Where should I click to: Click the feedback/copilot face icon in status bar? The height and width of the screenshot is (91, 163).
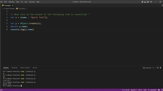click(159, 90)
